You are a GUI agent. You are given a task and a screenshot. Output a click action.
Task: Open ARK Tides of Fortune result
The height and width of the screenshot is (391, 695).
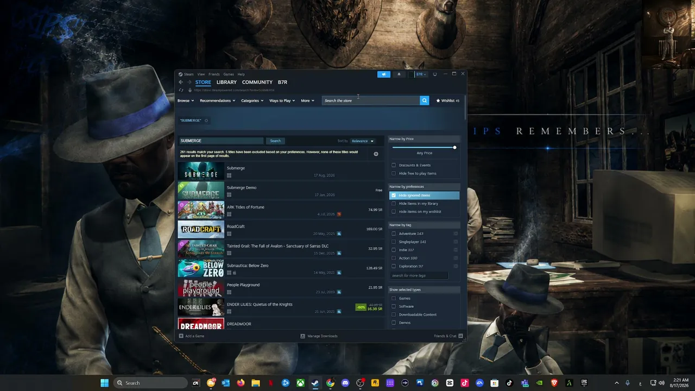pyautogui.click(x=280, y=210)
